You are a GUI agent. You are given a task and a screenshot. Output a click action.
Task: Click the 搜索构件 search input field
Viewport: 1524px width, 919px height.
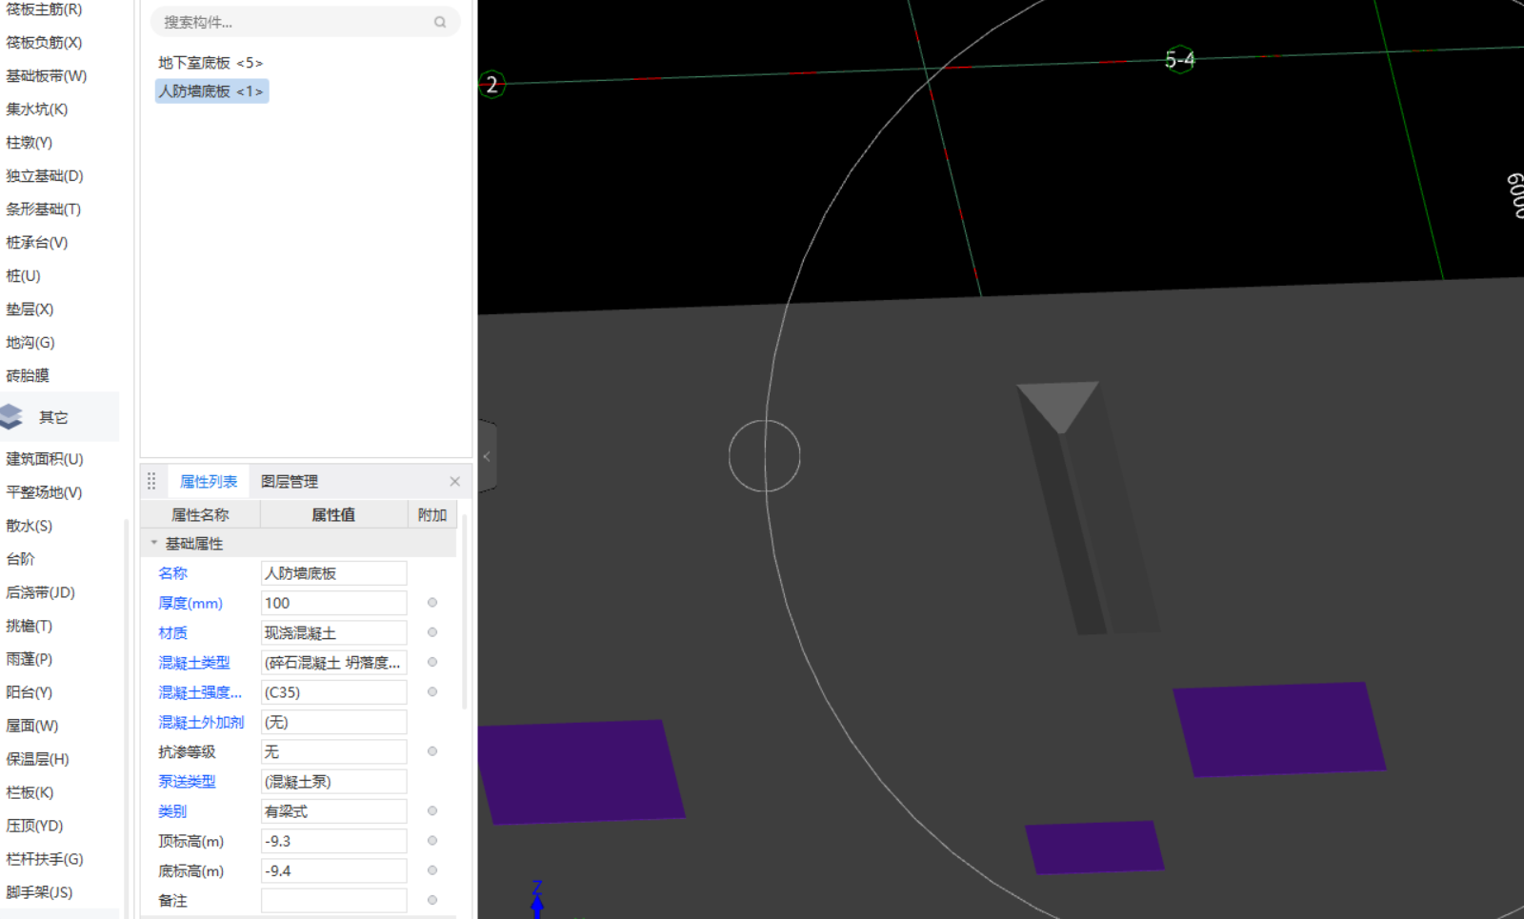[306, 22]
